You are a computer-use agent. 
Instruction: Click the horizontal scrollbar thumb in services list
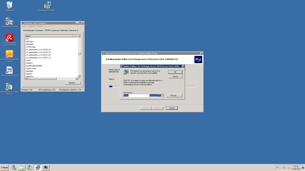click(x=42, y=78)
